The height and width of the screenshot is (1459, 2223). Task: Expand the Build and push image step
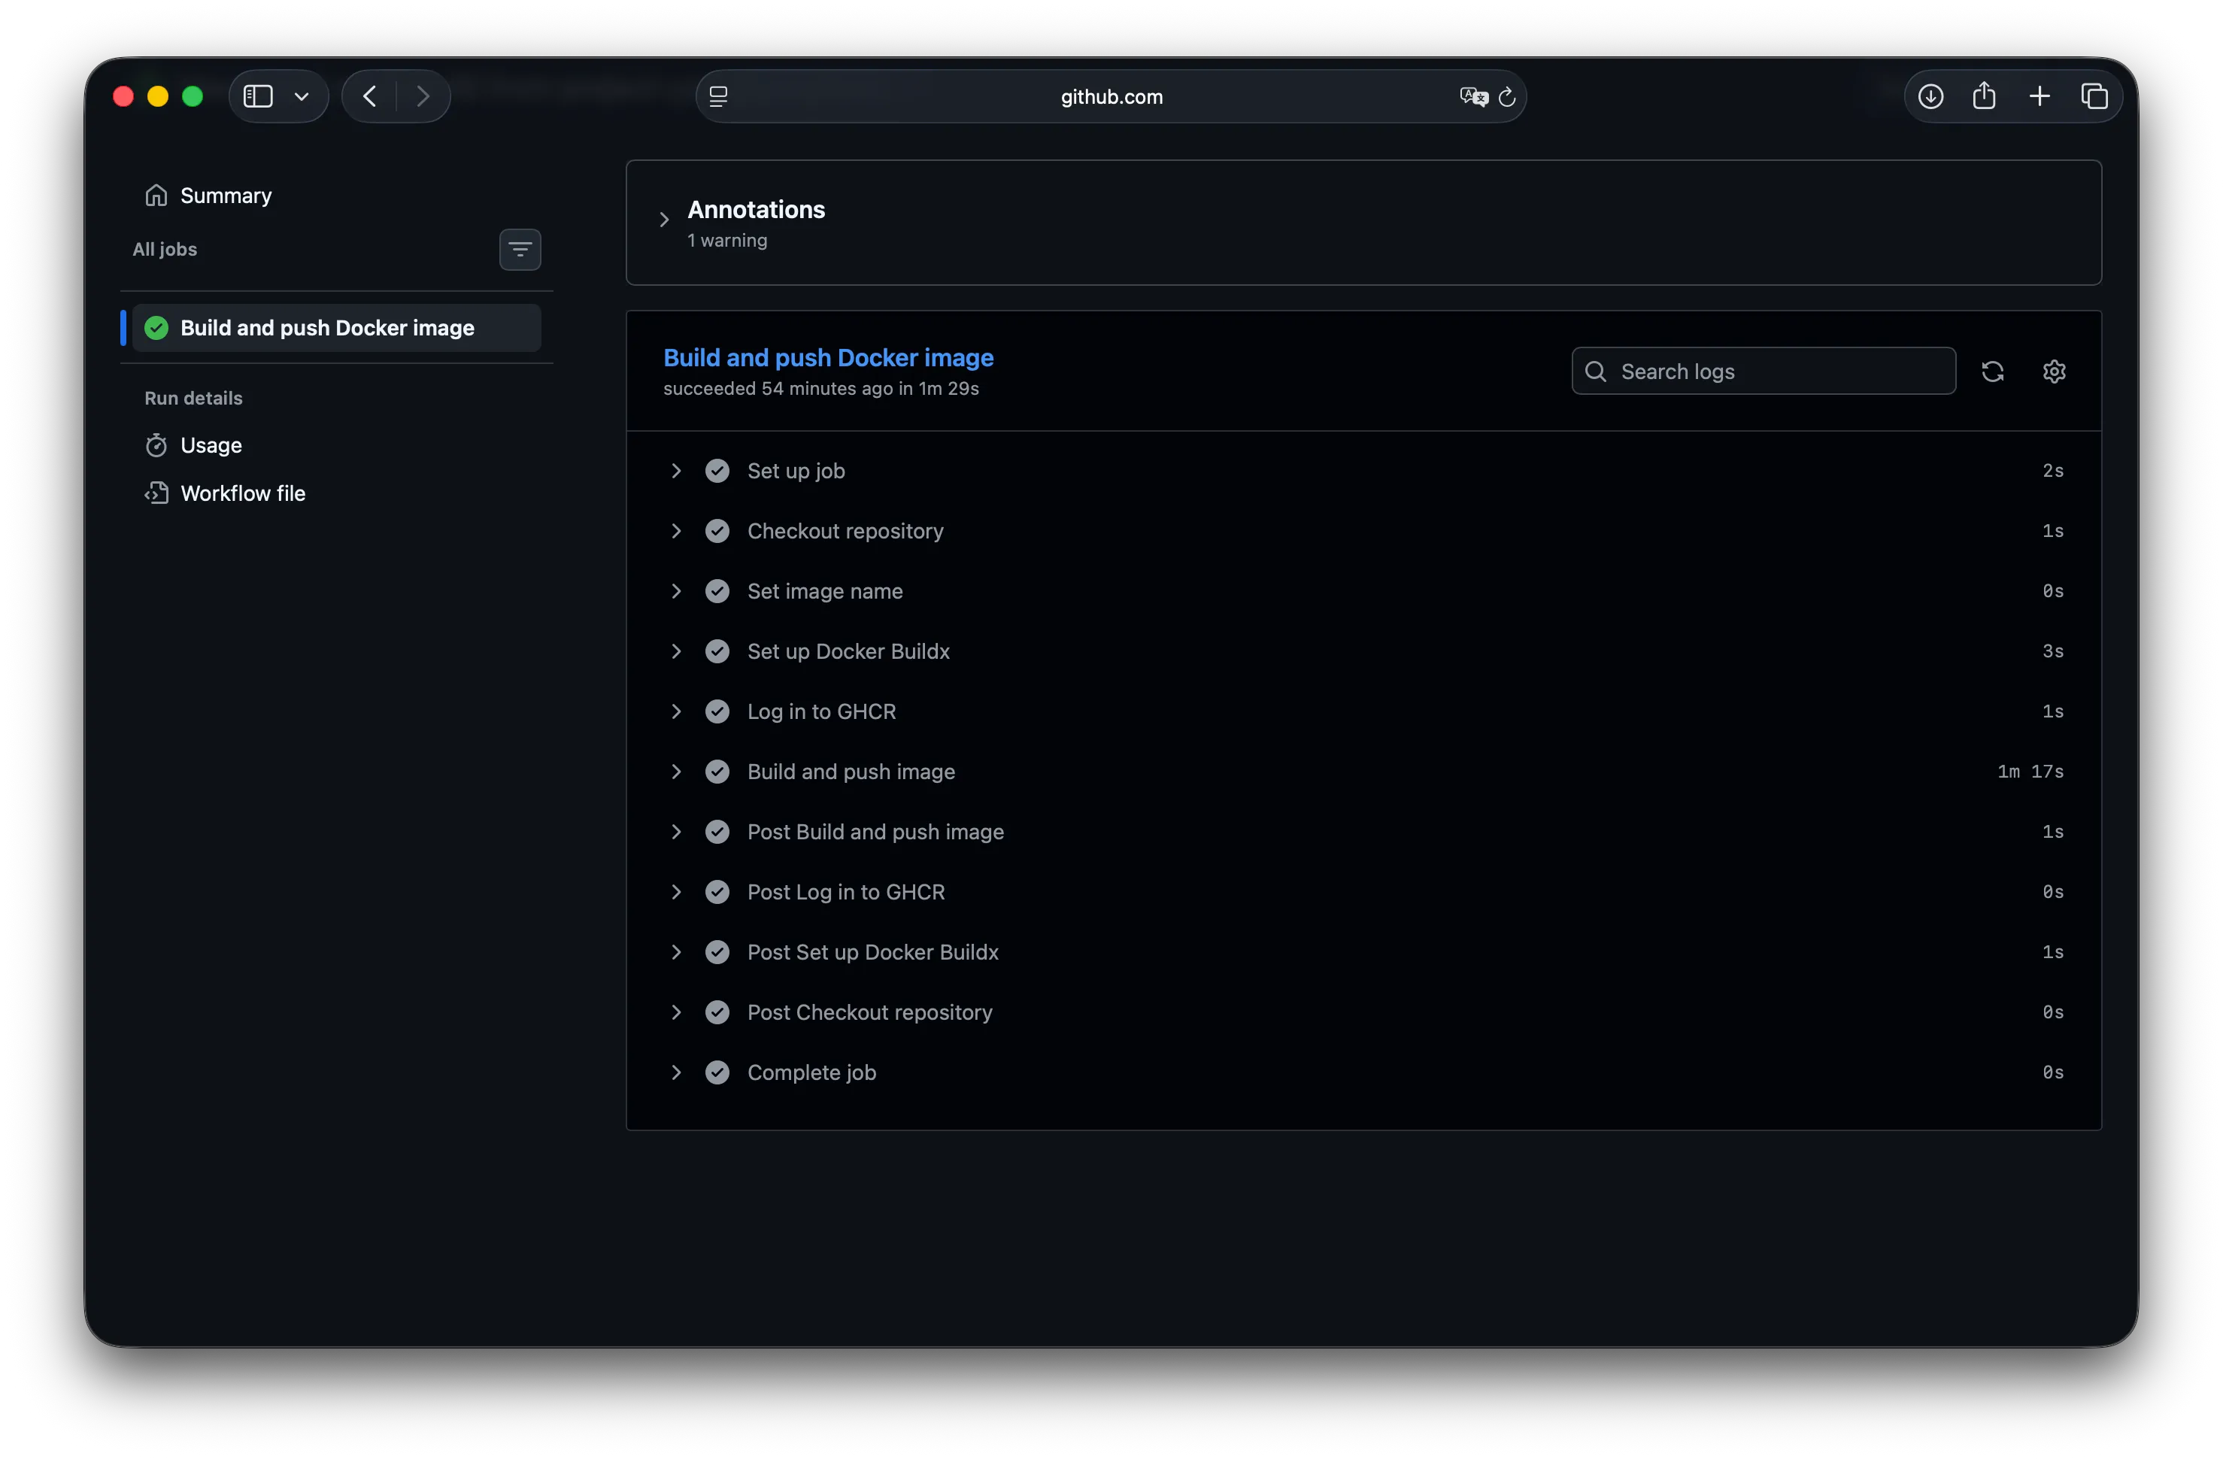[x=676, y=772]
